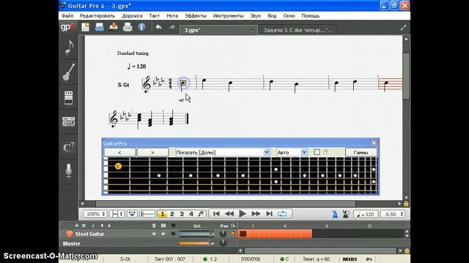
Task: Open the Показать [Долю] dropdown
Action: pyautogui.click(x=223, y=153)
